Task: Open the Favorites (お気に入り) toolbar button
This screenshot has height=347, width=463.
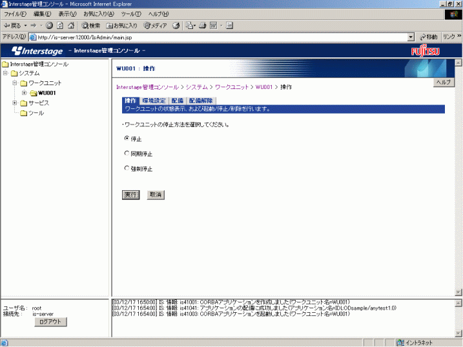Action: 121,26
